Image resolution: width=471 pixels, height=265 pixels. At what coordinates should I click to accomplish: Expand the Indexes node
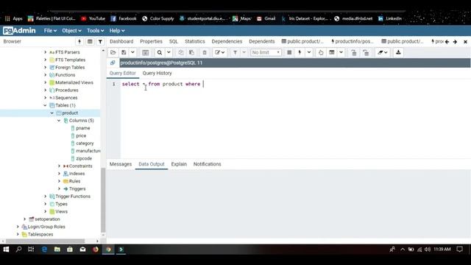coord(59,174)
